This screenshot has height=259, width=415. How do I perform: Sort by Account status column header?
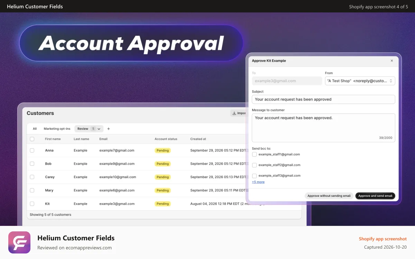(x=166, y=139)
